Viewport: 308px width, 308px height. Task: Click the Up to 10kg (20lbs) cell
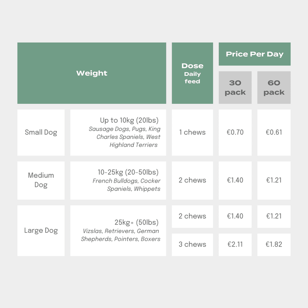118,133
